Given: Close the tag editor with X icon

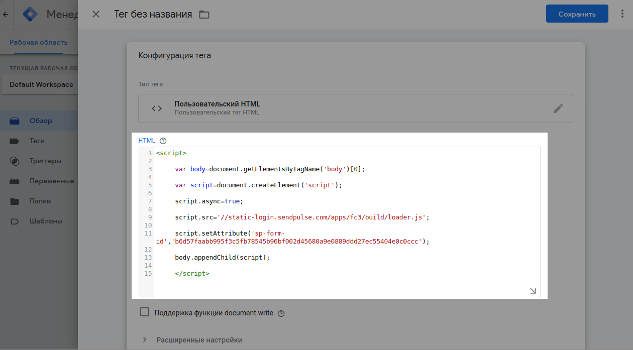Looking at the screenshot, I should click(x=96, y=14).
